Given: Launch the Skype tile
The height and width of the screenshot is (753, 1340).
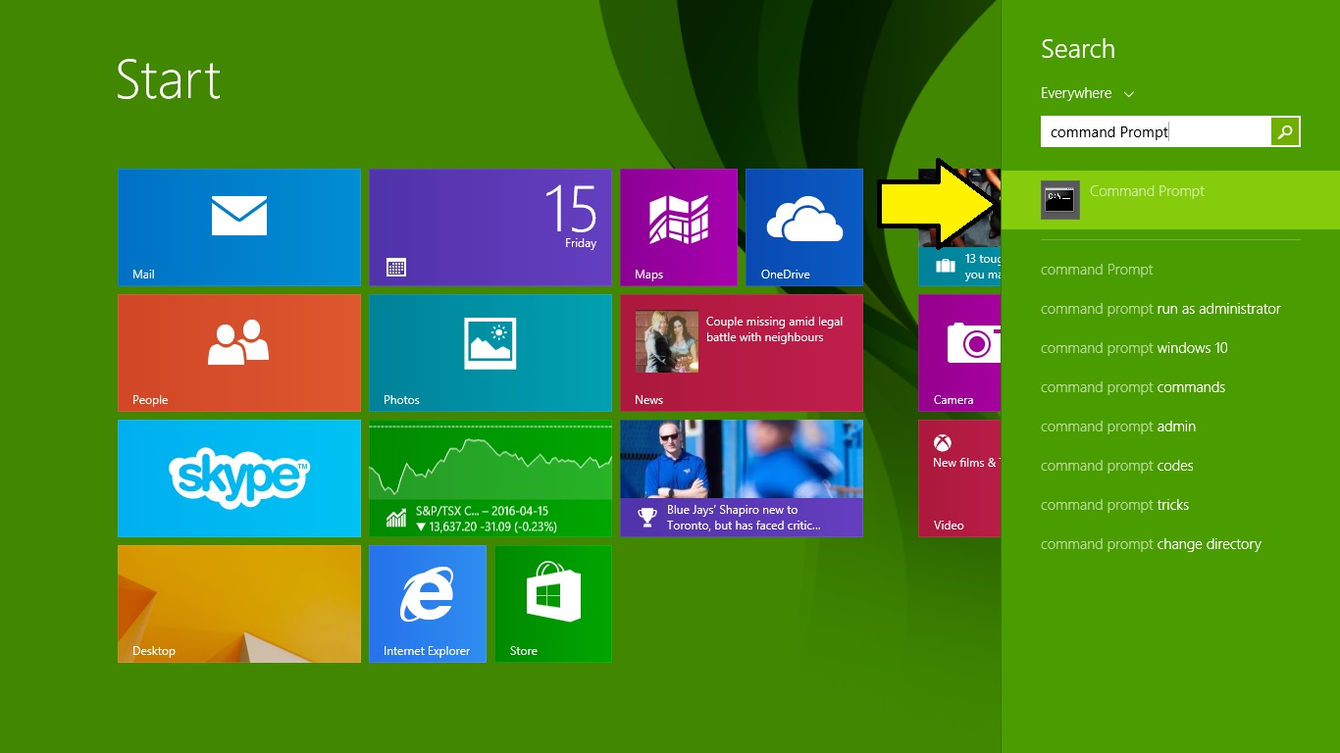Looking at the screenshot, I should click(239, 478).
